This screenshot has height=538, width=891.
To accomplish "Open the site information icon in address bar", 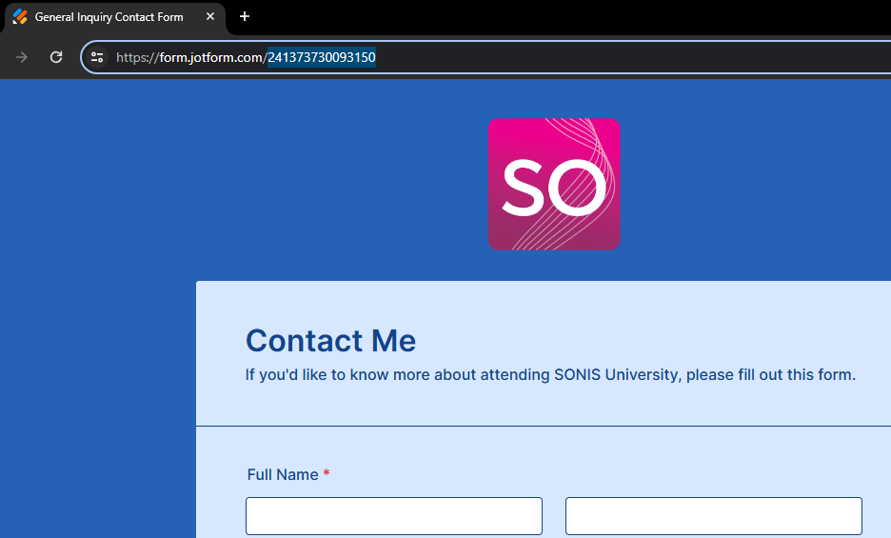I will click(x=97, y=57).
